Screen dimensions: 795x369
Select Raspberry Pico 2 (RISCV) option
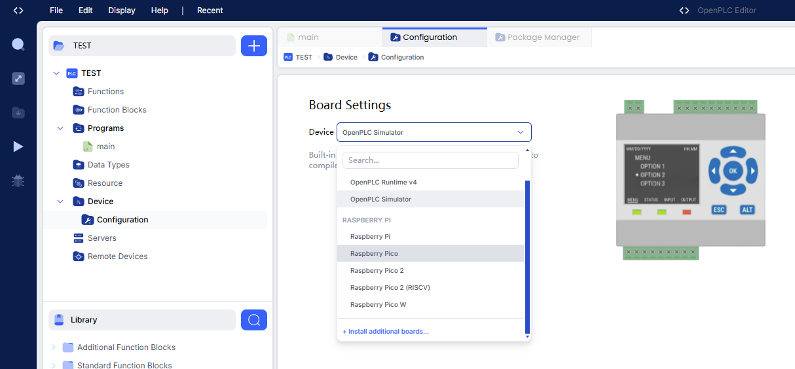[430, 287]
